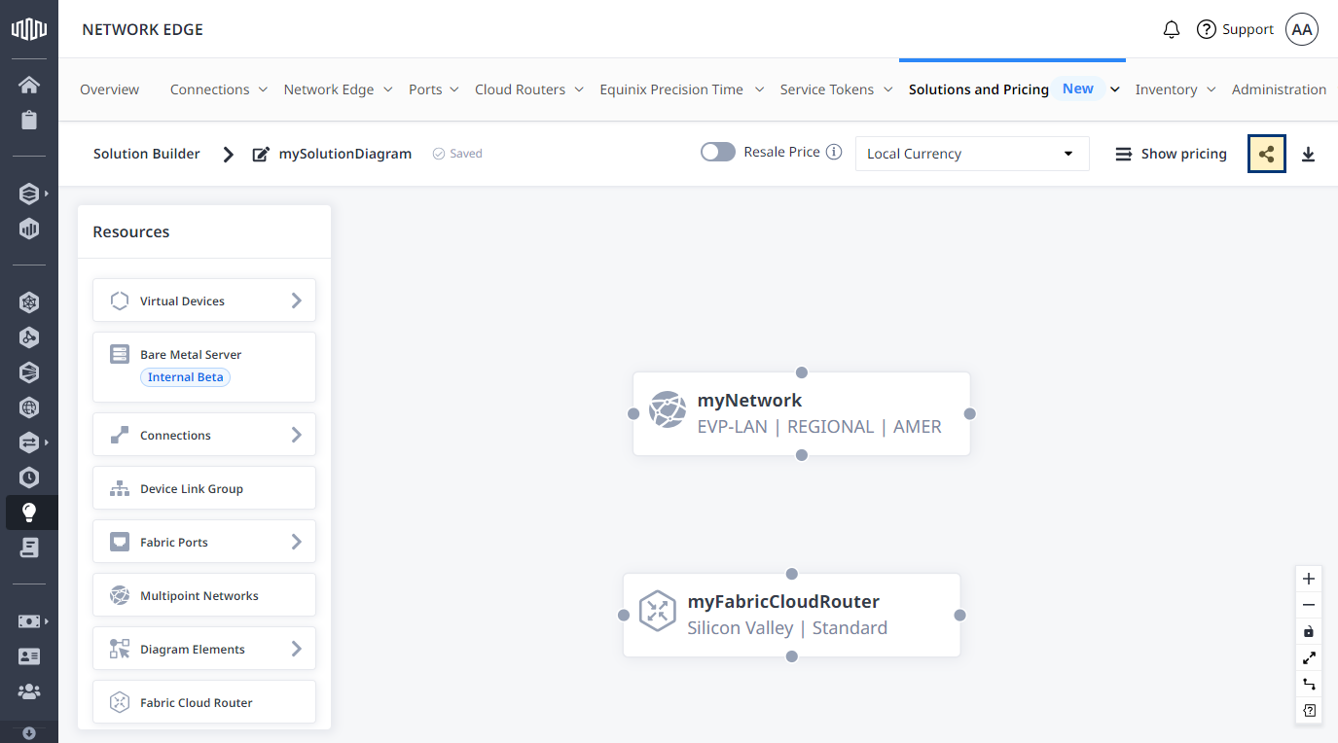Download the solution diagram
The height and width of the screenshot is (743, 1338).
(1309, 154)
